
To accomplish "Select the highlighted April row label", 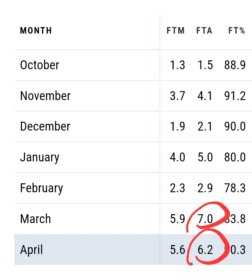I will point(31,250).
